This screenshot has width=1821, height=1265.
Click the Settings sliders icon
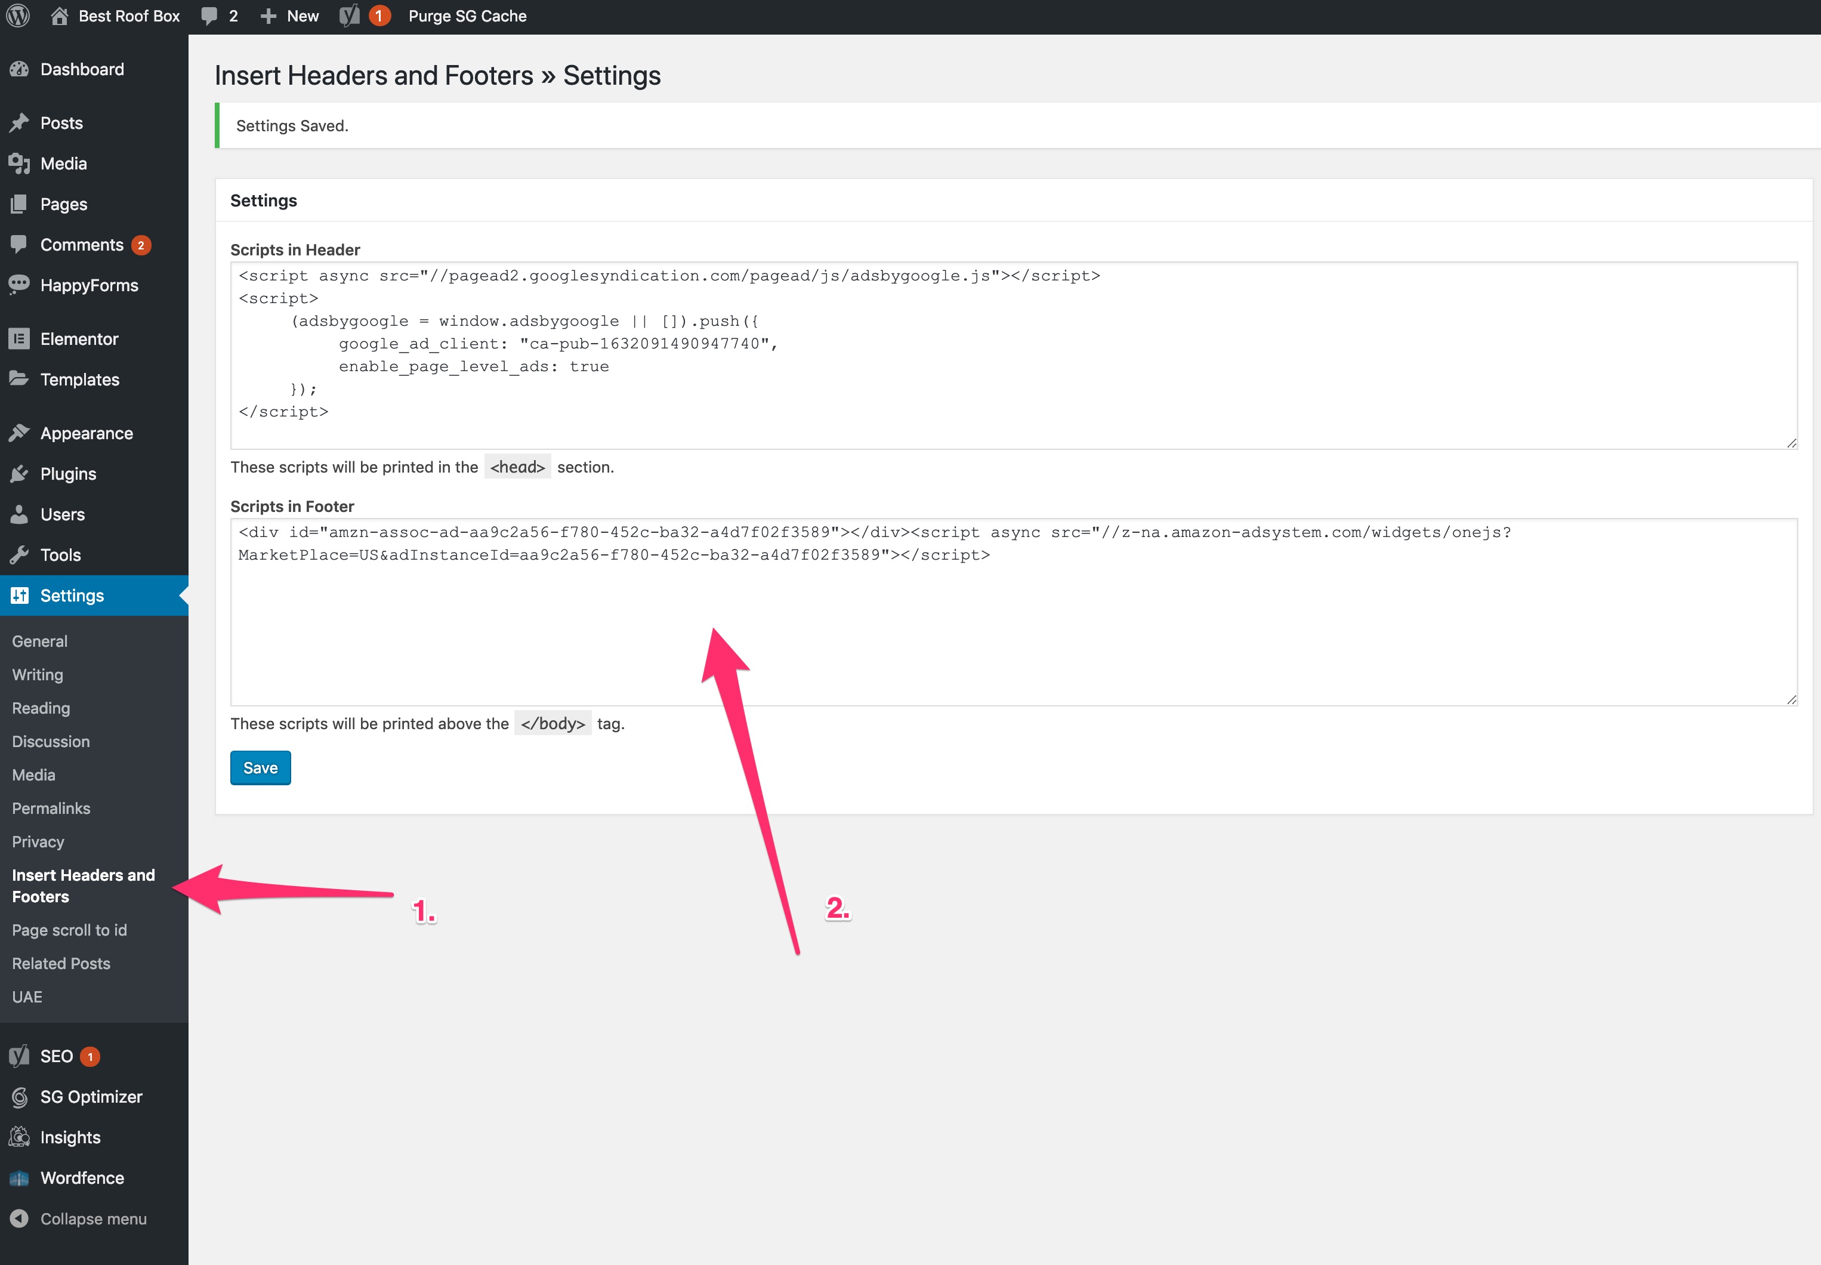click(x=20, y=596)
